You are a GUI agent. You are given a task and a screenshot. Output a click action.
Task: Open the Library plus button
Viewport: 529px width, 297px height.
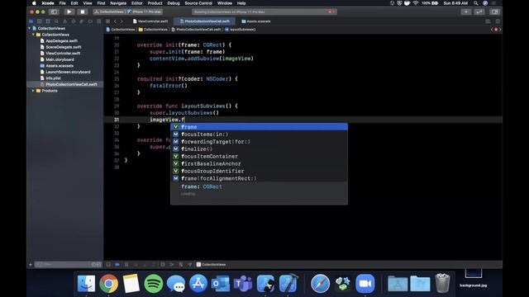466,12
